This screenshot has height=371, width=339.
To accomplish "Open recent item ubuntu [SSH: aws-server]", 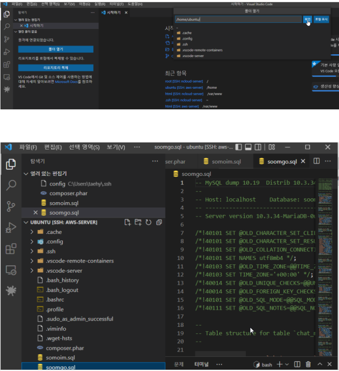I will (184, 88).
